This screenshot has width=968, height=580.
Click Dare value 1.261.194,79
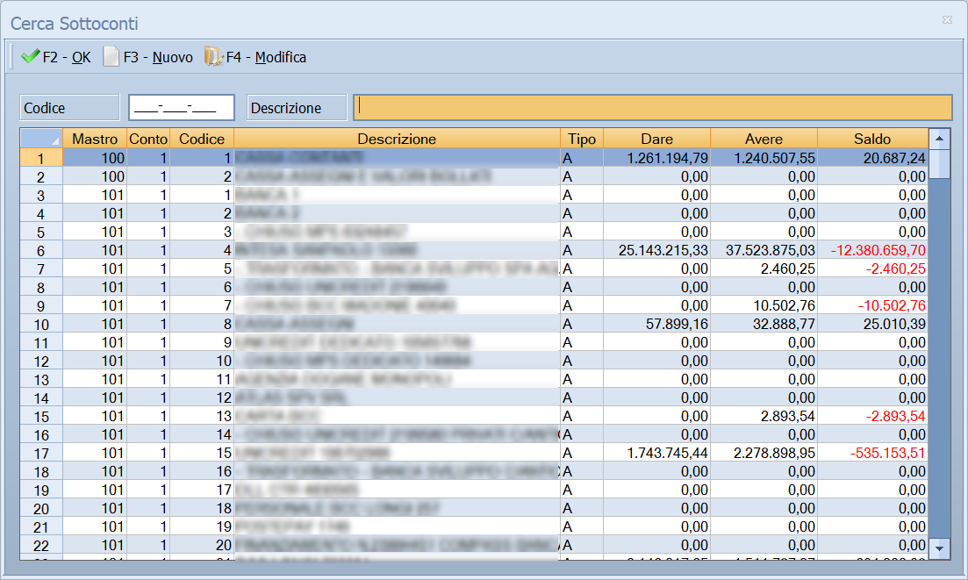point(667,159)
